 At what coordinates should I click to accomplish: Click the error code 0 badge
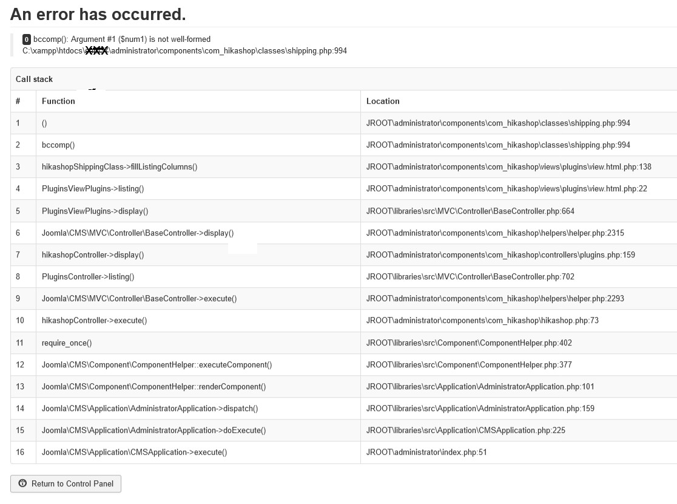coord(26,39)
